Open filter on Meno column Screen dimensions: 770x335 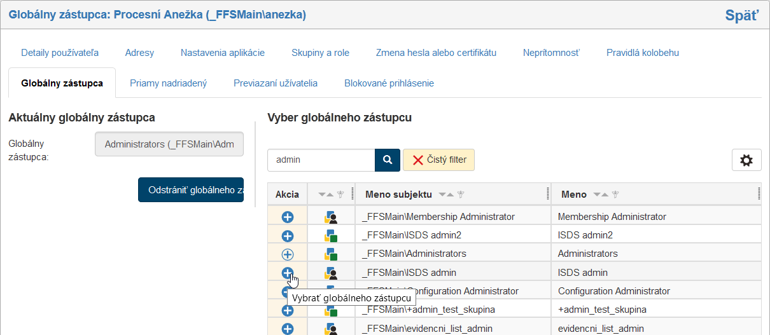coord(615,195)
